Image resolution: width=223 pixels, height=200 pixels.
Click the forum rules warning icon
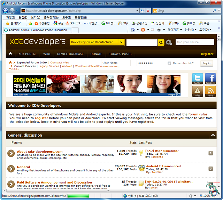[x=198, y=91]
